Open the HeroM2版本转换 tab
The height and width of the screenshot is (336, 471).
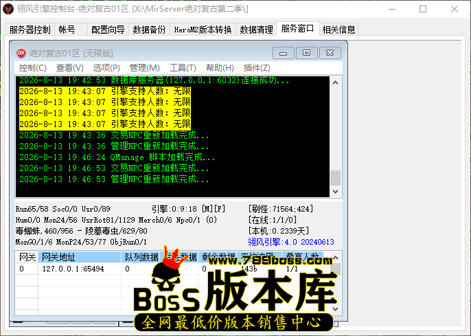pos(203,30)
